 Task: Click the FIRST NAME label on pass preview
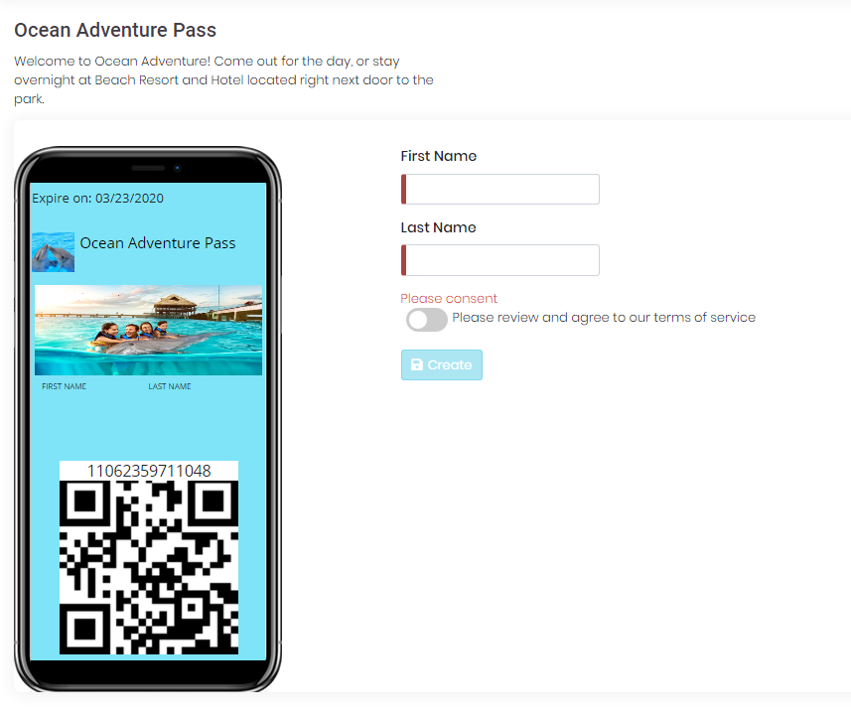pyautogui.click(x=64, y=386)
